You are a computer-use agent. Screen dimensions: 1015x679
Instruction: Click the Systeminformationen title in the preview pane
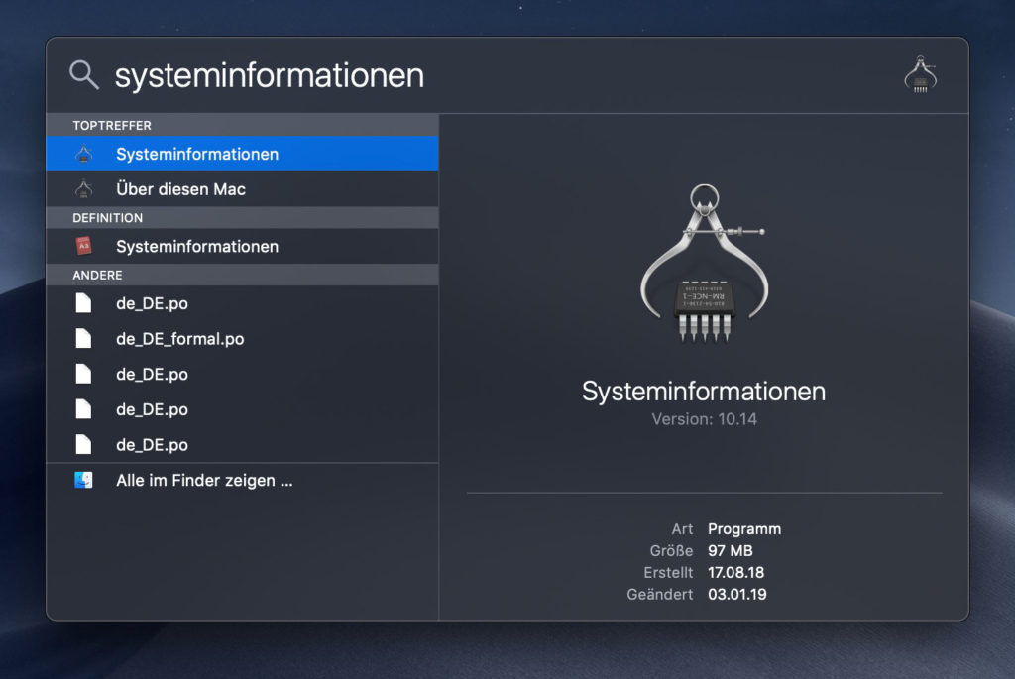704,392
